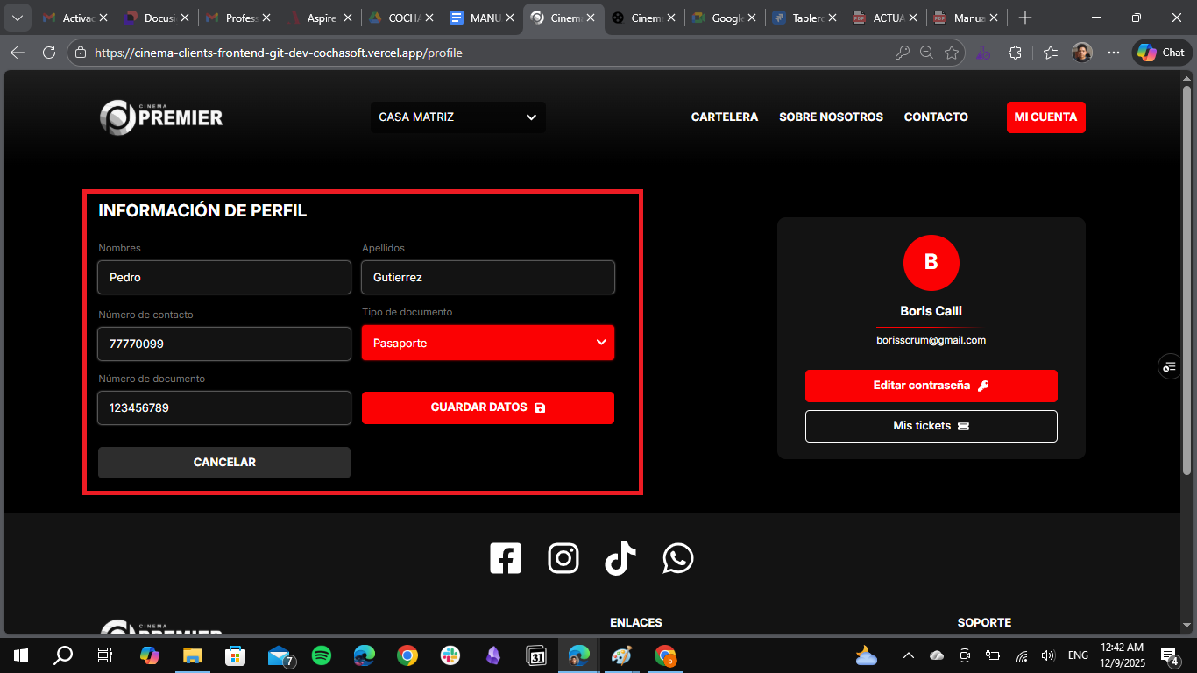Click GUARDAR DATOS button

point(488,407)
